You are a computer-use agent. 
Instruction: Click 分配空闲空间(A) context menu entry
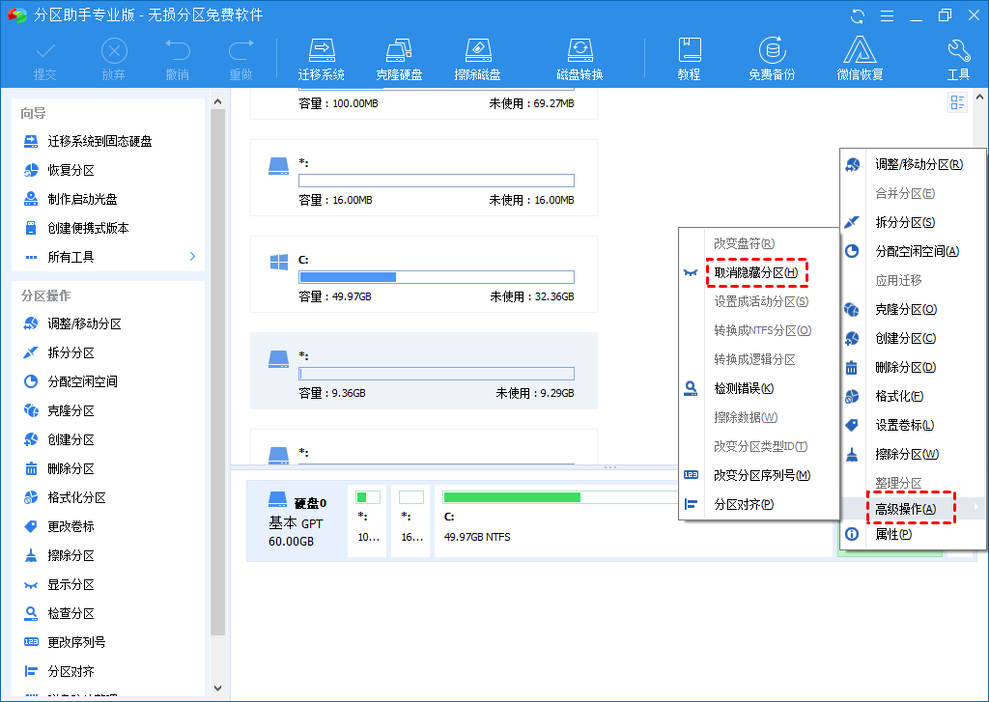coord(913,251)
